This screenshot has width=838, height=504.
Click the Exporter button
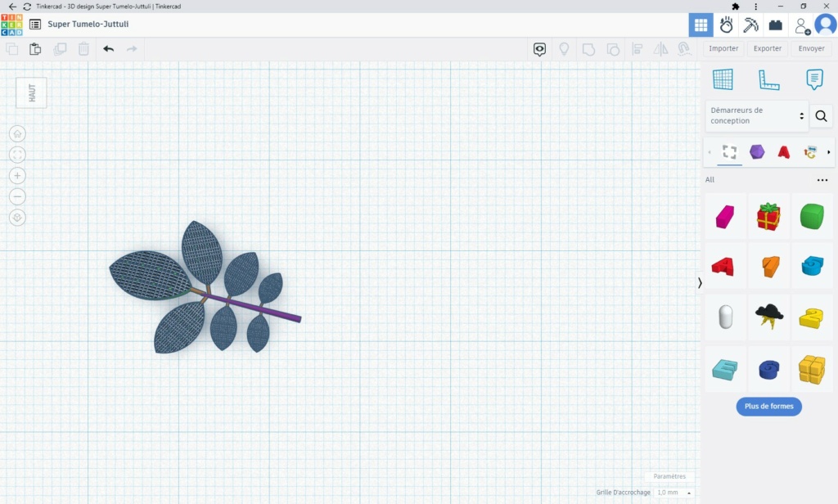tap(768, 48)
